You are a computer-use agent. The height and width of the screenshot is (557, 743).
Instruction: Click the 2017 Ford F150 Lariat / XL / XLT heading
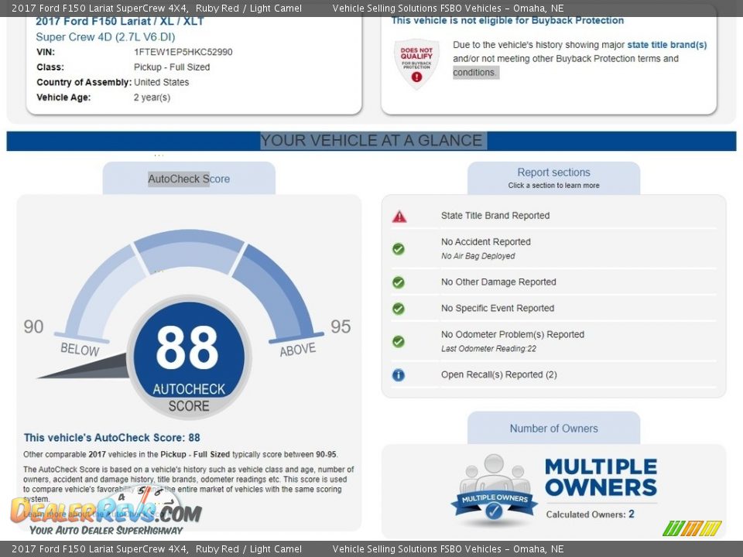119,22
